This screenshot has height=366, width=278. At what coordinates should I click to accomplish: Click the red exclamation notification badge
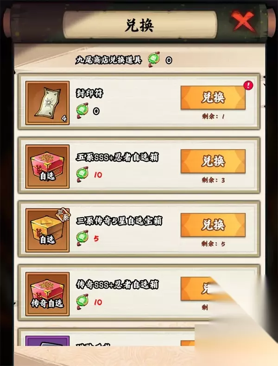pyautogui.click(x=248, y=85)
